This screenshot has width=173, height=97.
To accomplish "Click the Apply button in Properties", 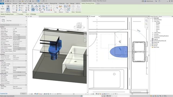I will (23, 93).
